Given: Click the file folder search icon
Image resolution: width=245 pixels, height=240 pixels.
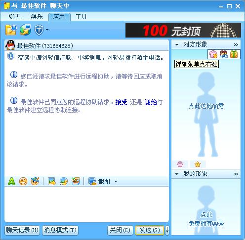Looking at the screenshot, I should coord(11,30).
